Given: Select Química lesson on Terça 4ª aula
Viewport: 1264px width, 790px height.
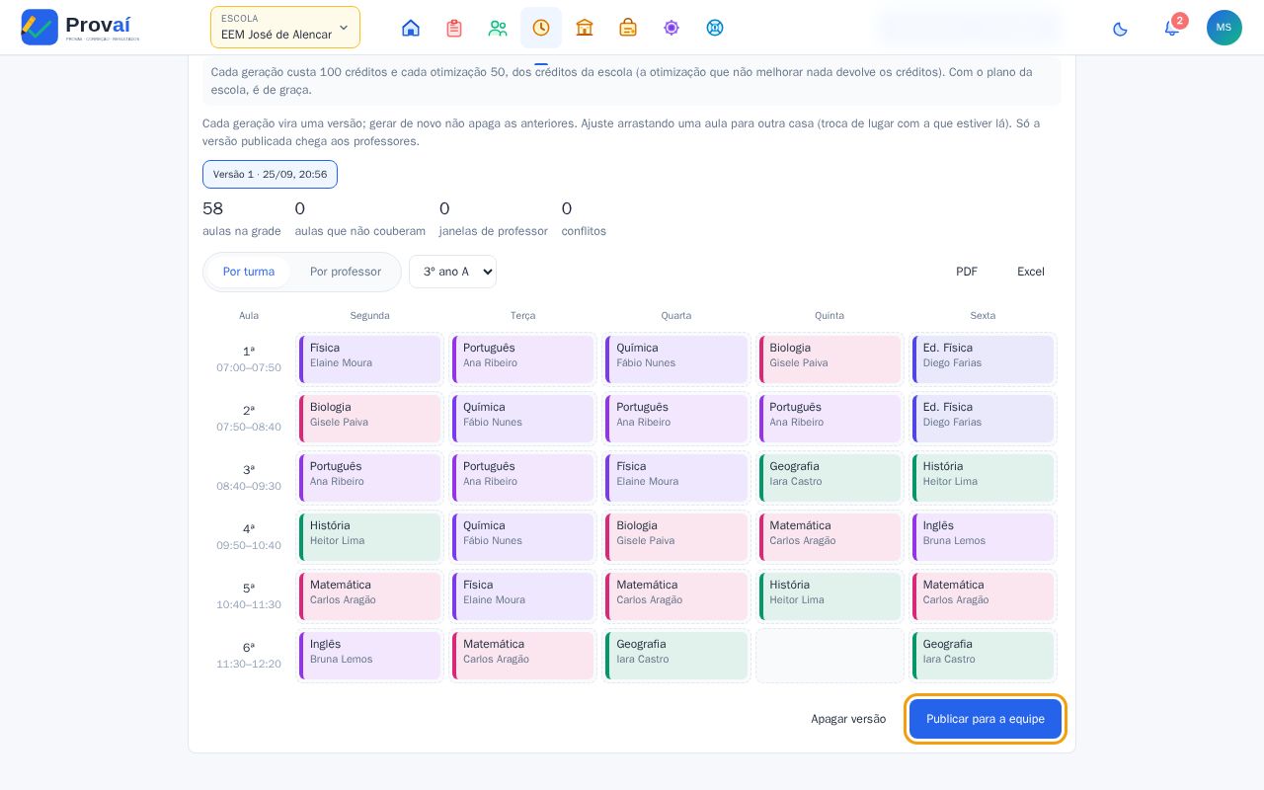Looking at the screenshot, I should click(523, 537).
